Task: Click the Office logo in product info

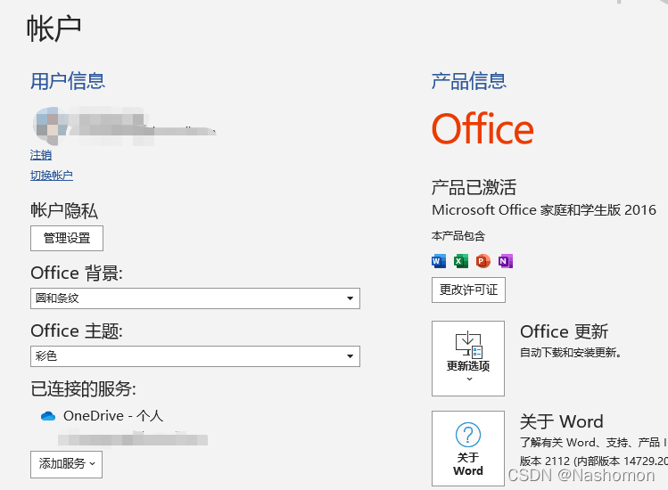Action: coord(482,128)
